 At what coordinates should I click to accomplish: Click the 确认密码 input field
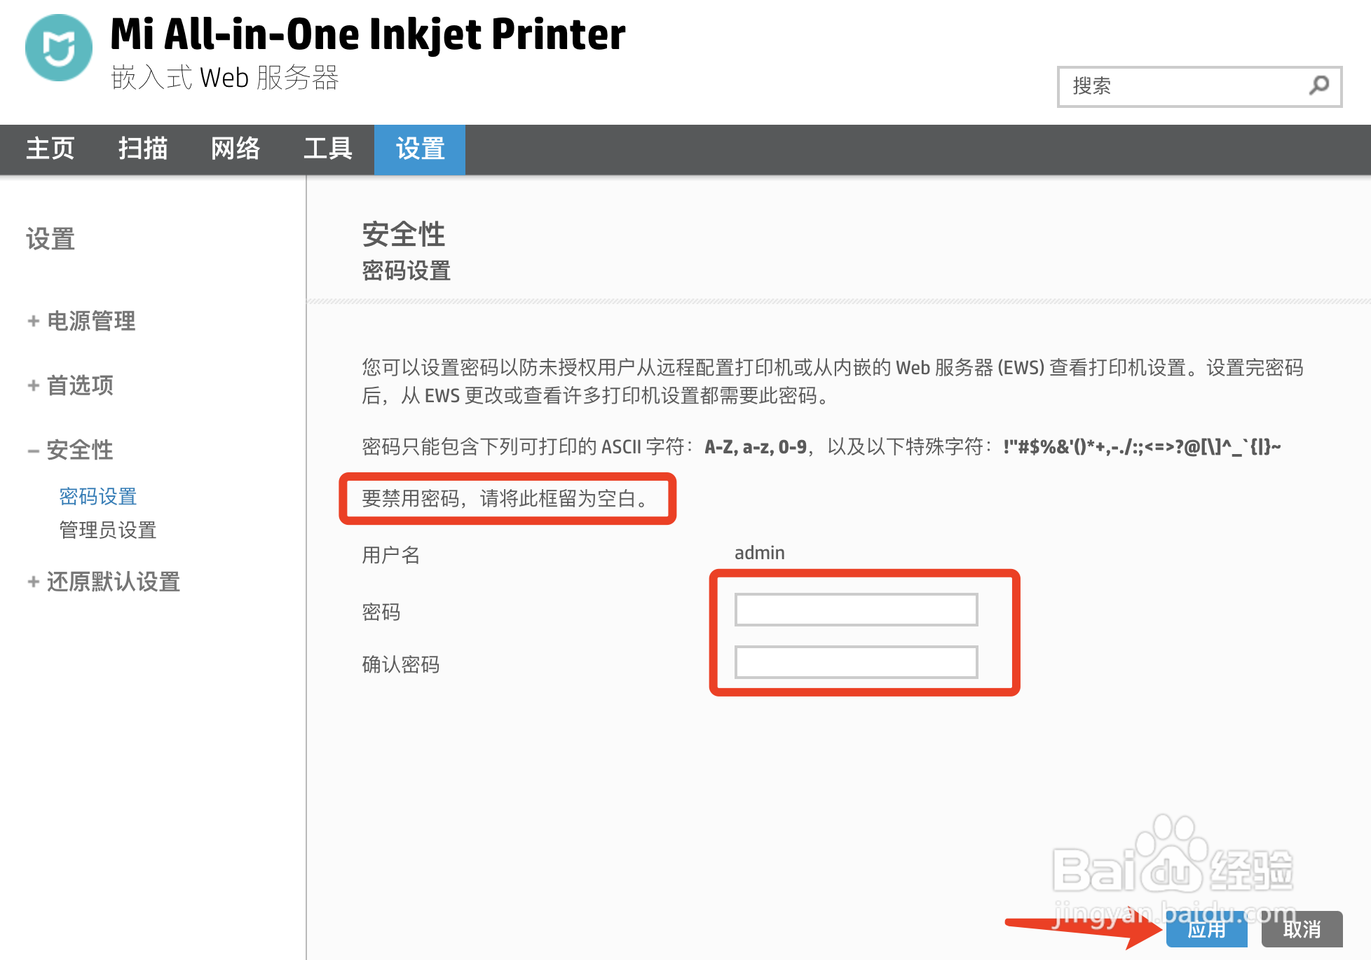[856, 662]
